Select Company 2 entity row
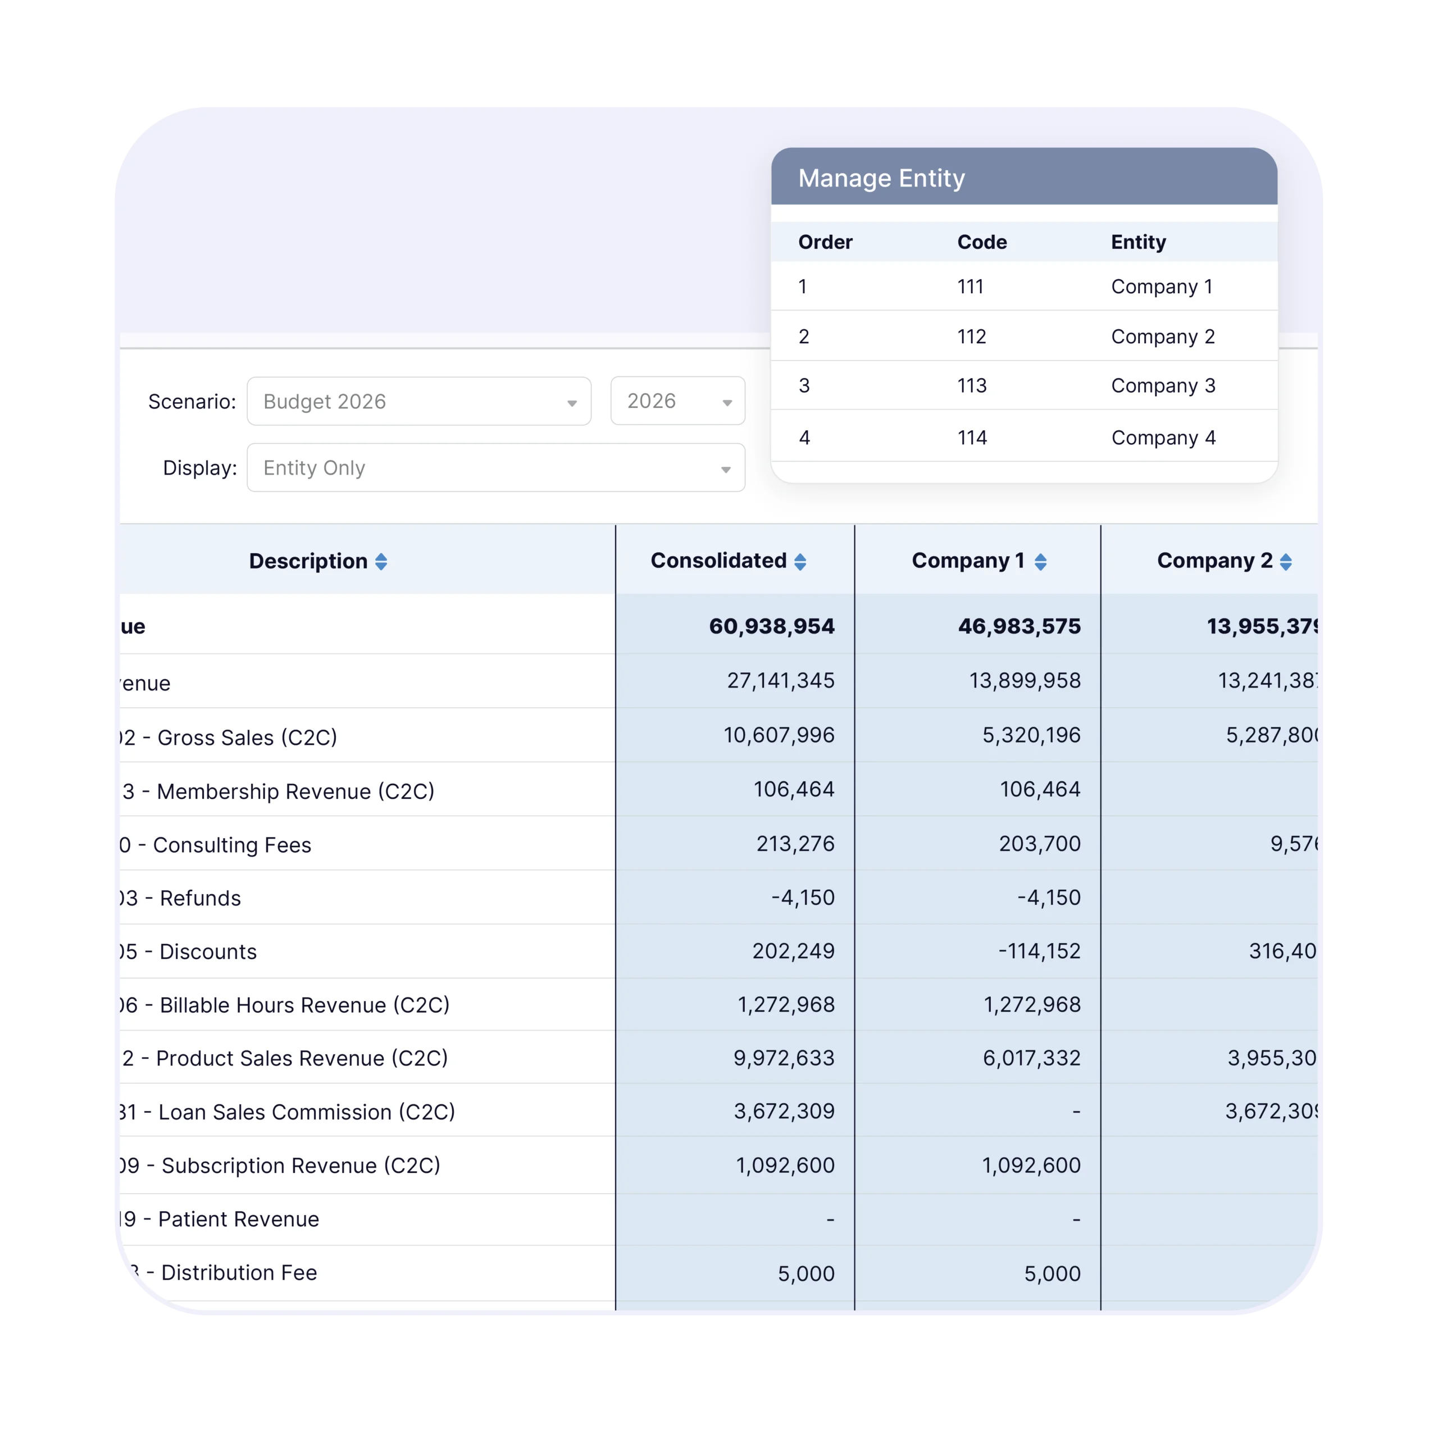This screenshot has height=1438, width=1438. [x=1162, y=336]
